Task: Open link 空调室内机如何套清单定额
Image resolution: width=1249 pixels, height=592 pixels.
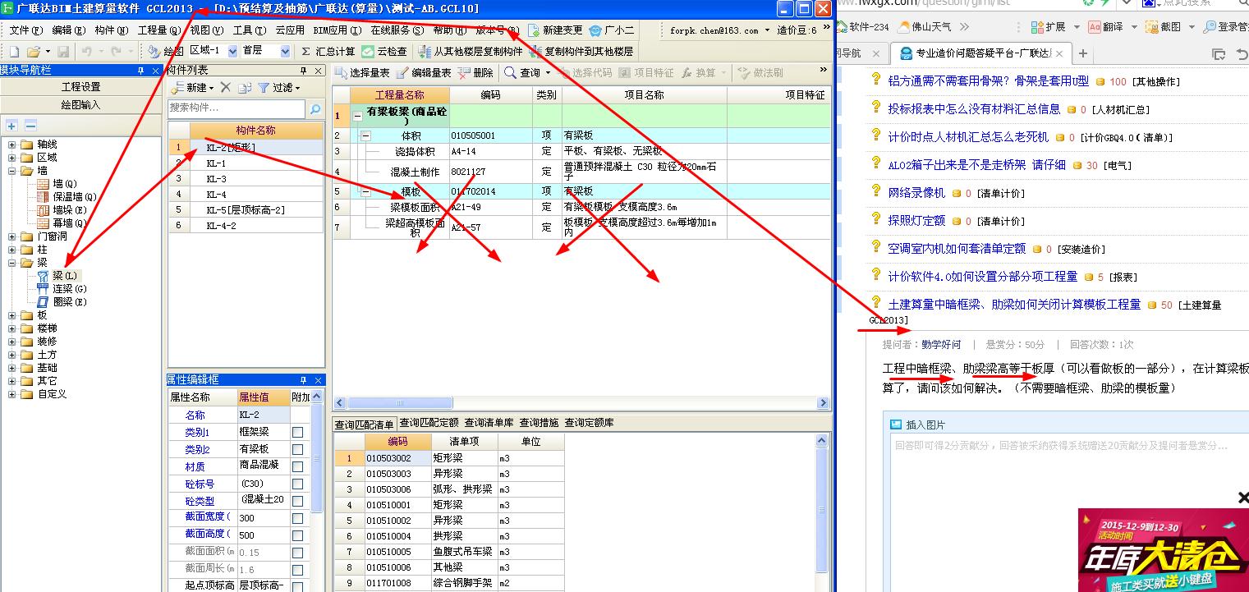Action: tap(957, 249)
